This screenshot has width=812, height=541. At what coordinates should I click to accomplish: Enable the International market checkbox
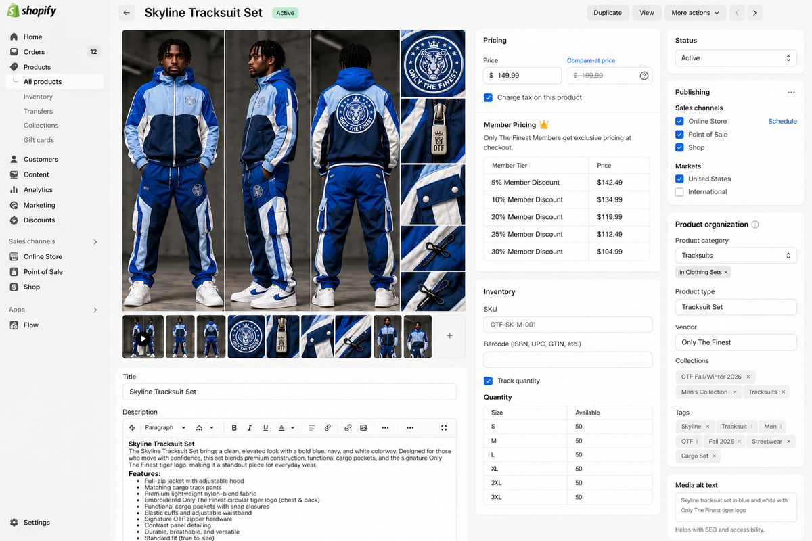pyautogui.click(x=679, y=192)
